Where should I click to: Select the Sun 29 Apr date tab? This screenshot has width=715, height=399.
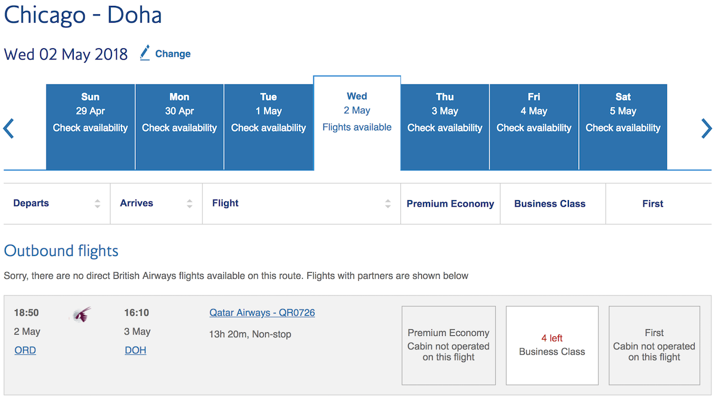(91, 127)
